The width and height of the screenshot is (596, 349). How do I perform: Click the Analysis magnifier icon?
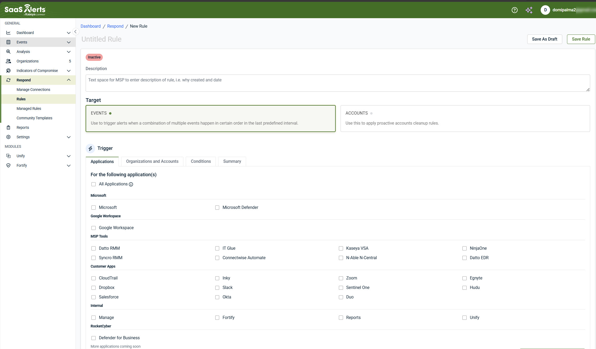pos(8,52)
